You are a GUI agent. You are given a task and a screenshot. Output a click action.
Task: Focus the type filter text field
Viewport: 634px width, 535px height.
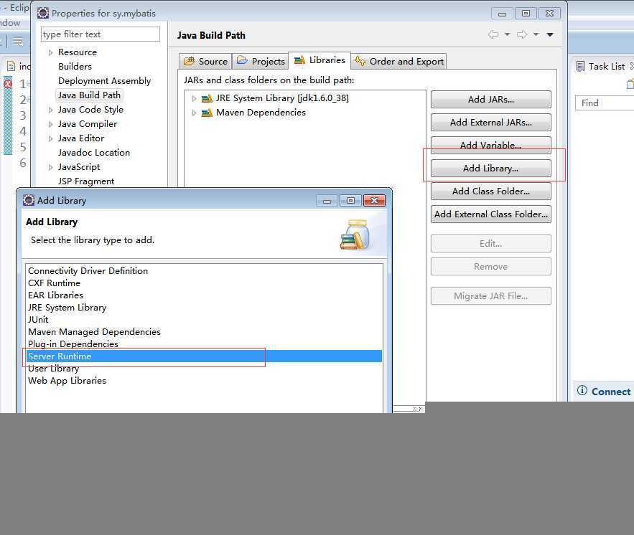pos(101,34)
